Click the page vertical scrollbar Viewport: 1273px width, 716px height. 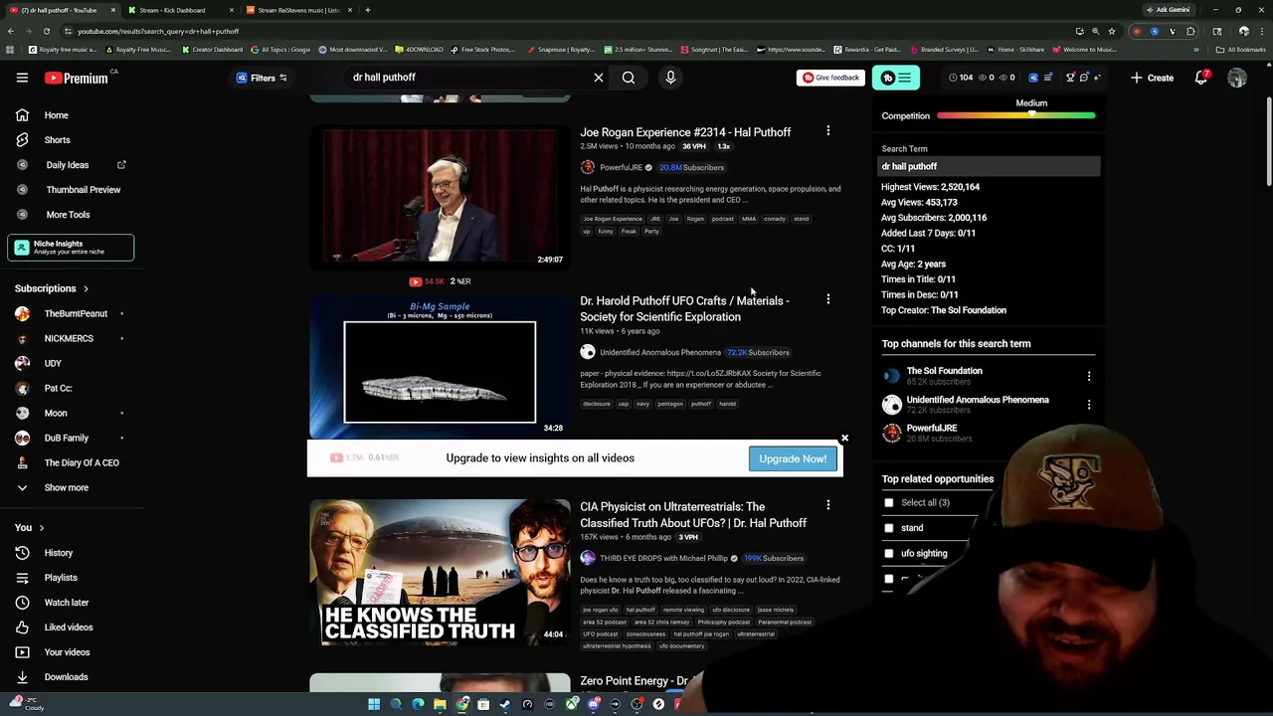point(1268,142)
